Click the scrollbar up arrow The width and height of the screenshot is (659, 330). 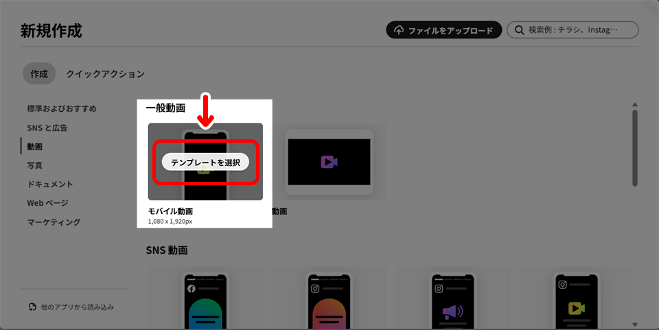tap(635, 104)
